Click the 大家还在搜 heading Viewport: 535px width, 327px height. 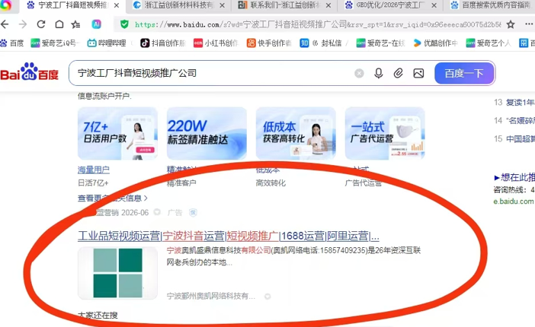[x=98, y=315]
